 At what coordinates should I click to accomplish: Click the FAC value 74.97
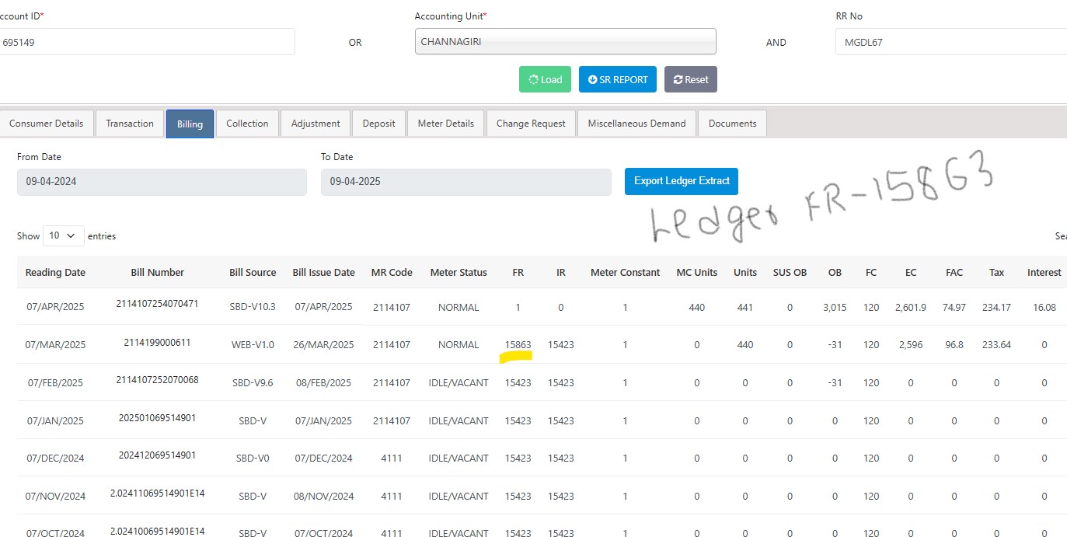coord(954,308)
